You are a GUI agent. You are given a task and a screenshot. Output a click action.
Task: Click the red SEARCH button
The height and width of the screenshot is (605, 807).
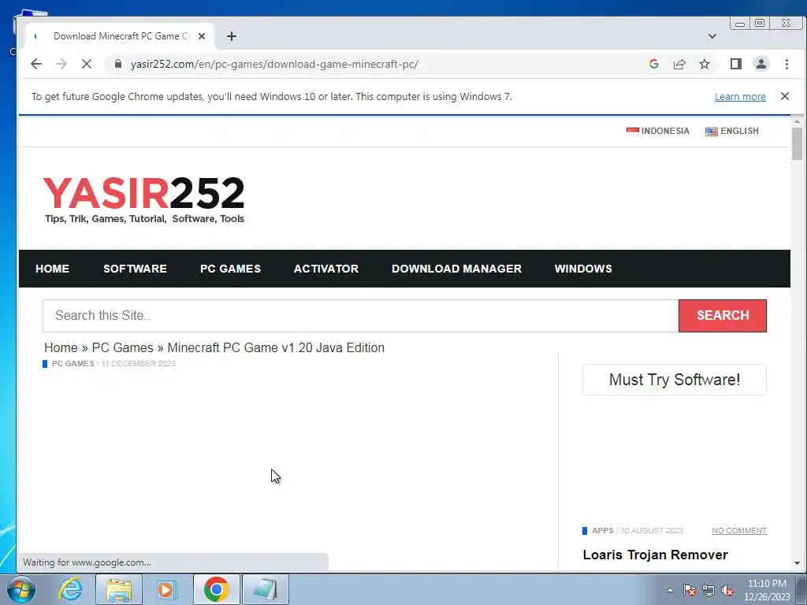pyautogui.click(x=723, y=315)
